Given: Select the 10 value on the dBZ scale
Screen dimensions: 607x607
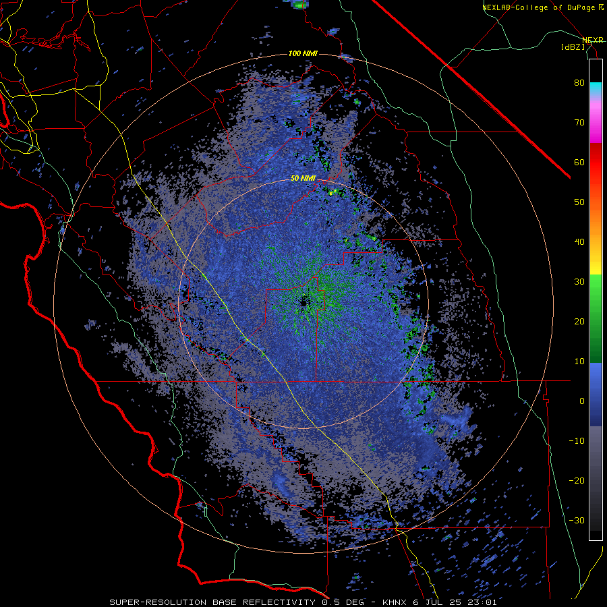Looking at the screenshot, I should coord(579,362).
